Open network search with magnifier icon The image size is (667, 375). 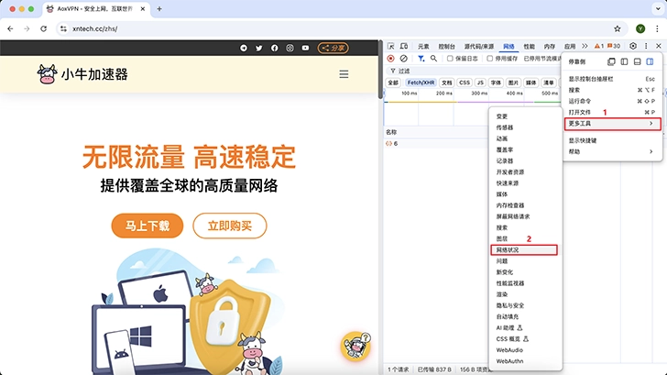coord(433,59)
